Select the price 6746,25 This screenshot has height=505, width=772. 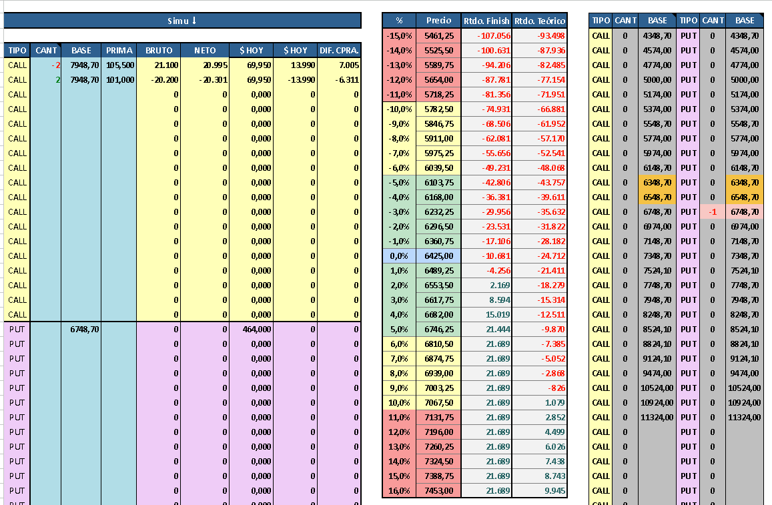click(x=438, y=330)
